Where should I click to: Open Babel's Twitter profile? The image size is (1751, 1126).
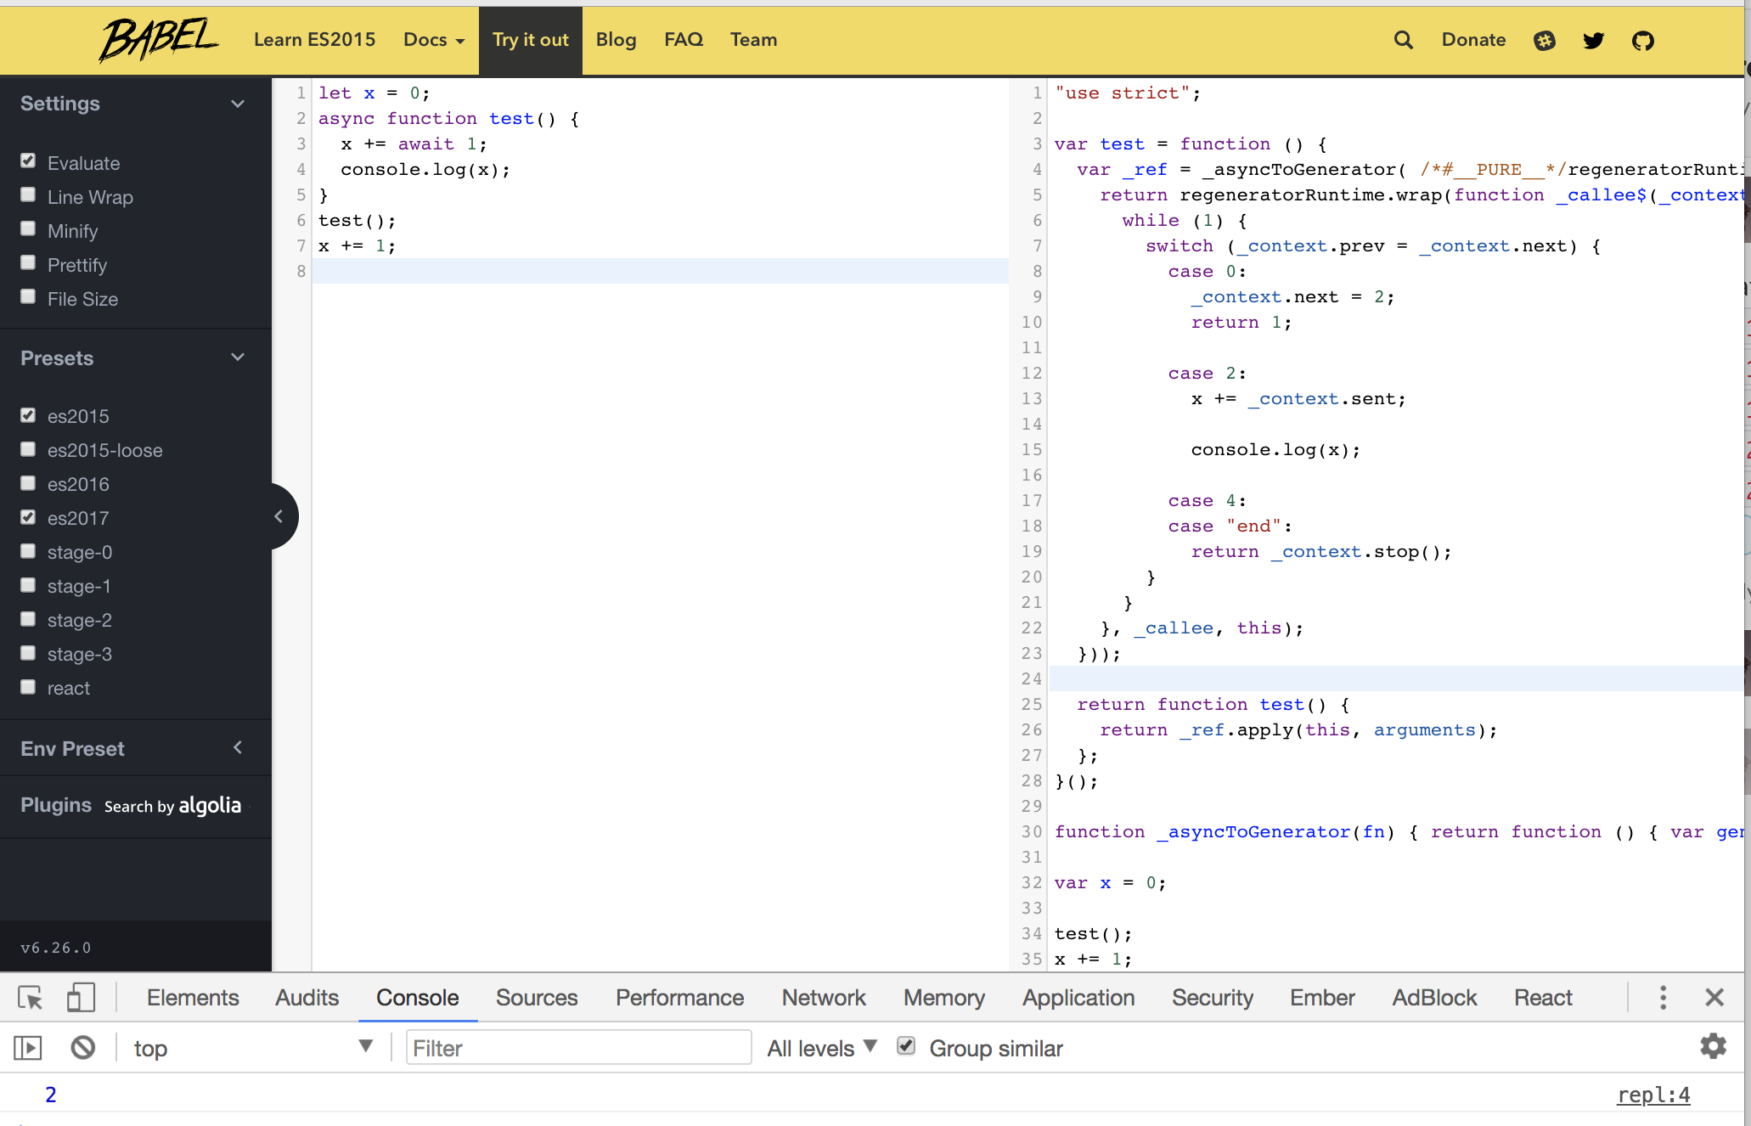[x=1594, y=40]
